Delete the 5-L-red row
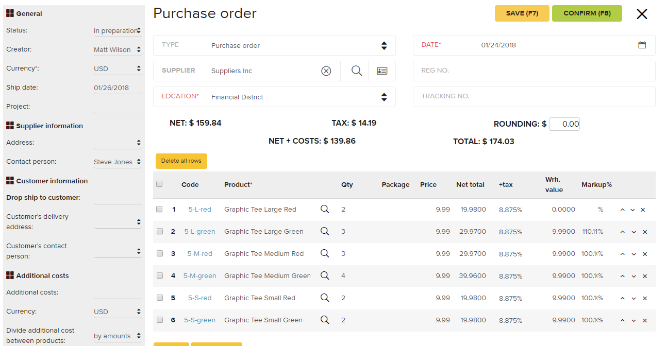The height and width of the screenshot is (346, 666). coord(643,210)
